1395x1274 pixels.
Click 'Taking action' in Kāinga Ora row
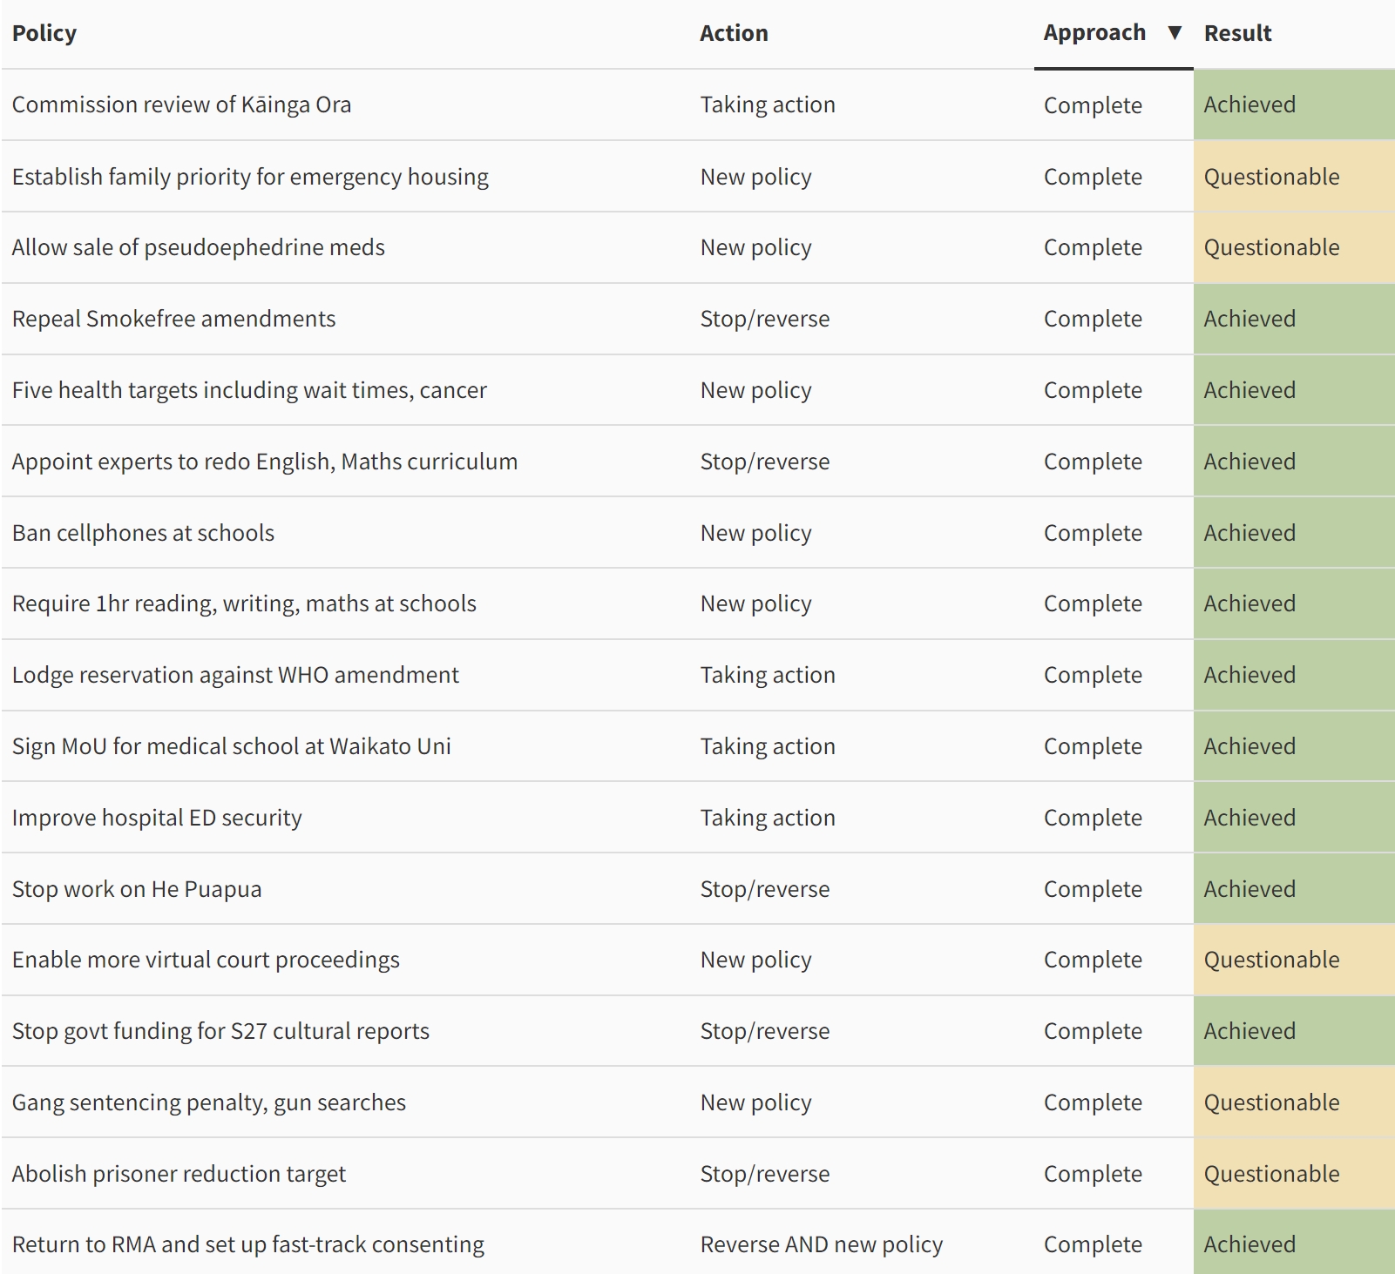768,104
